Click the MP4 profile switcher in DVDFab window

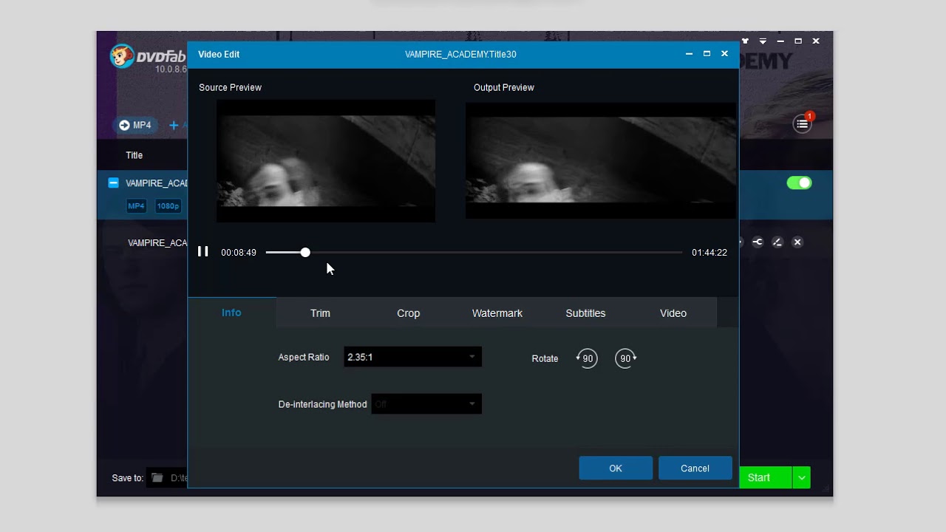click(x=135, y=126)
